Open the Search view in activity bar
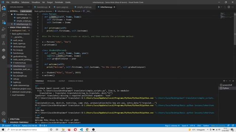236x132 pixels. pos(3,15)
